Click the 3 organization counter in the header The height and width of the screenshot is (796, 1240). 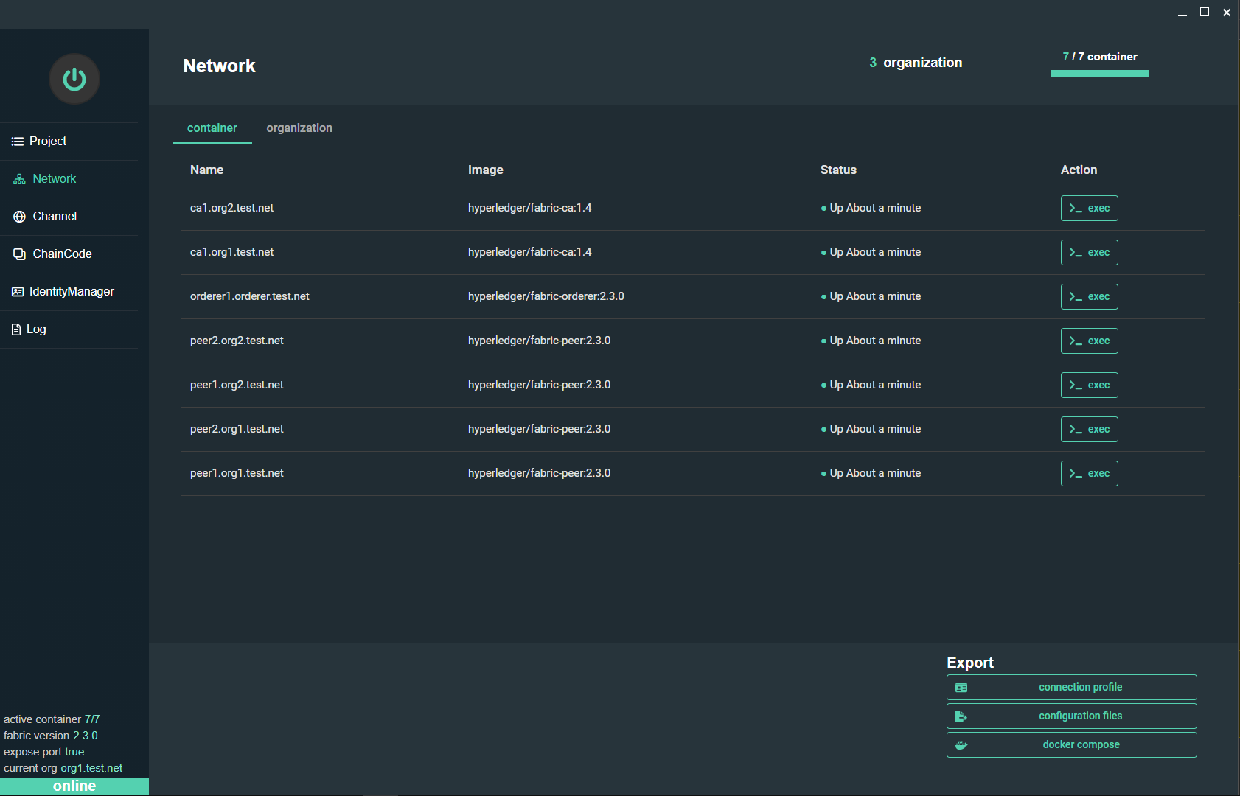(x=916, y=63)
